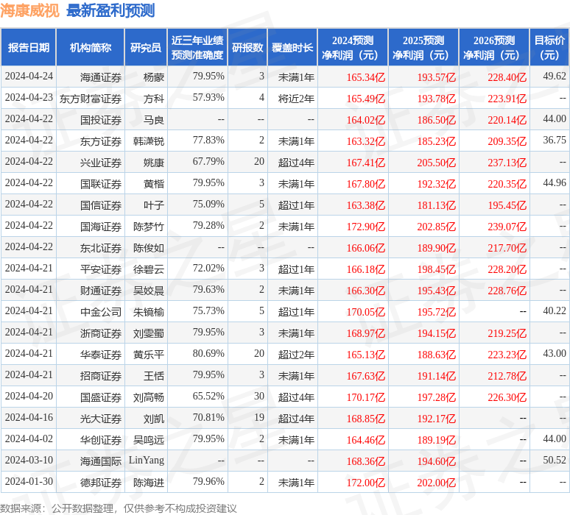Click the date 2024-04-16

pos(29,417)
